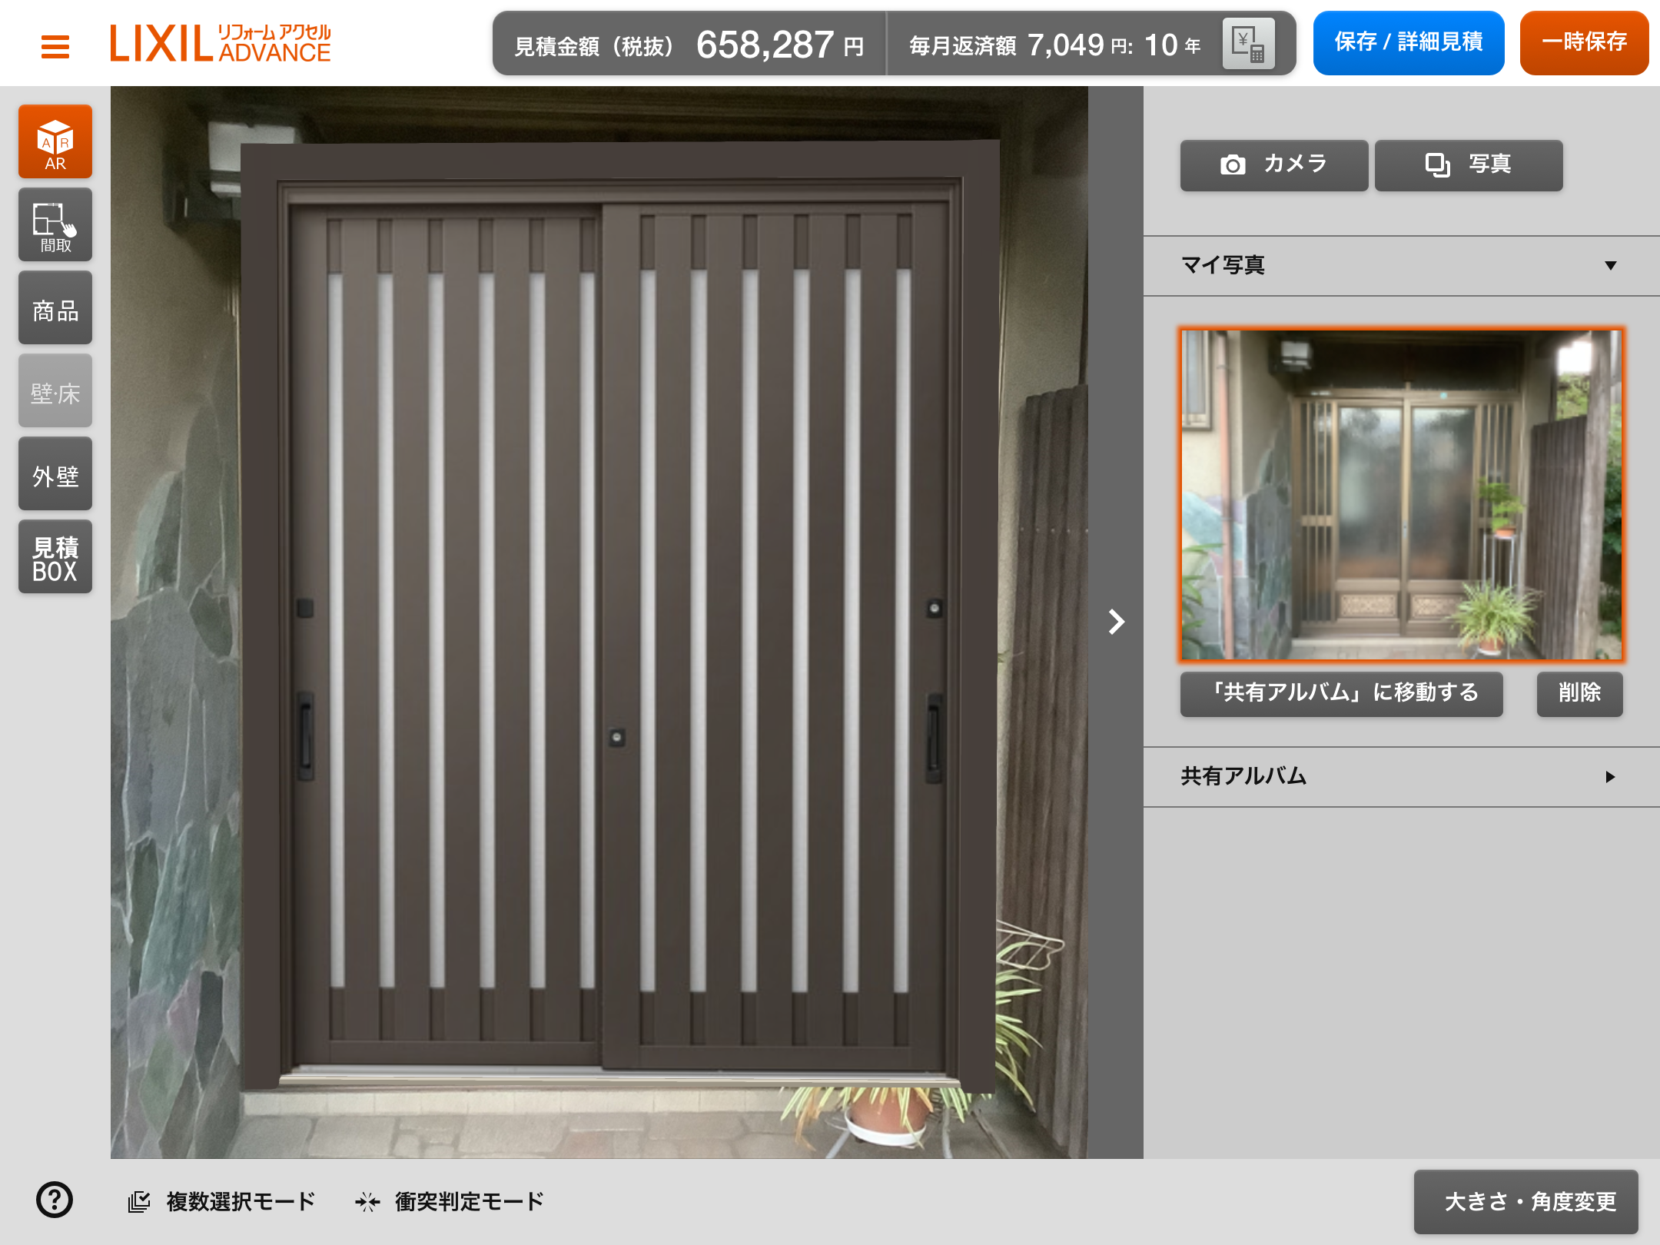
Task: Open the hamburger menu
Action: tap(55, 46)
